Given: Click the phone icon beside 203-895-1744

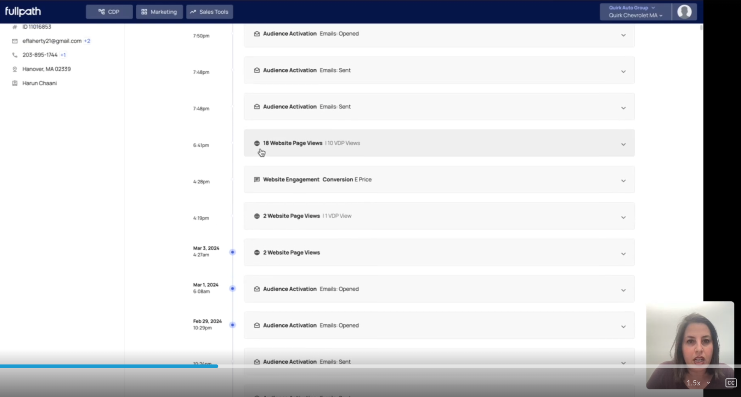Looking at the screenshot, I should [15, 55].
